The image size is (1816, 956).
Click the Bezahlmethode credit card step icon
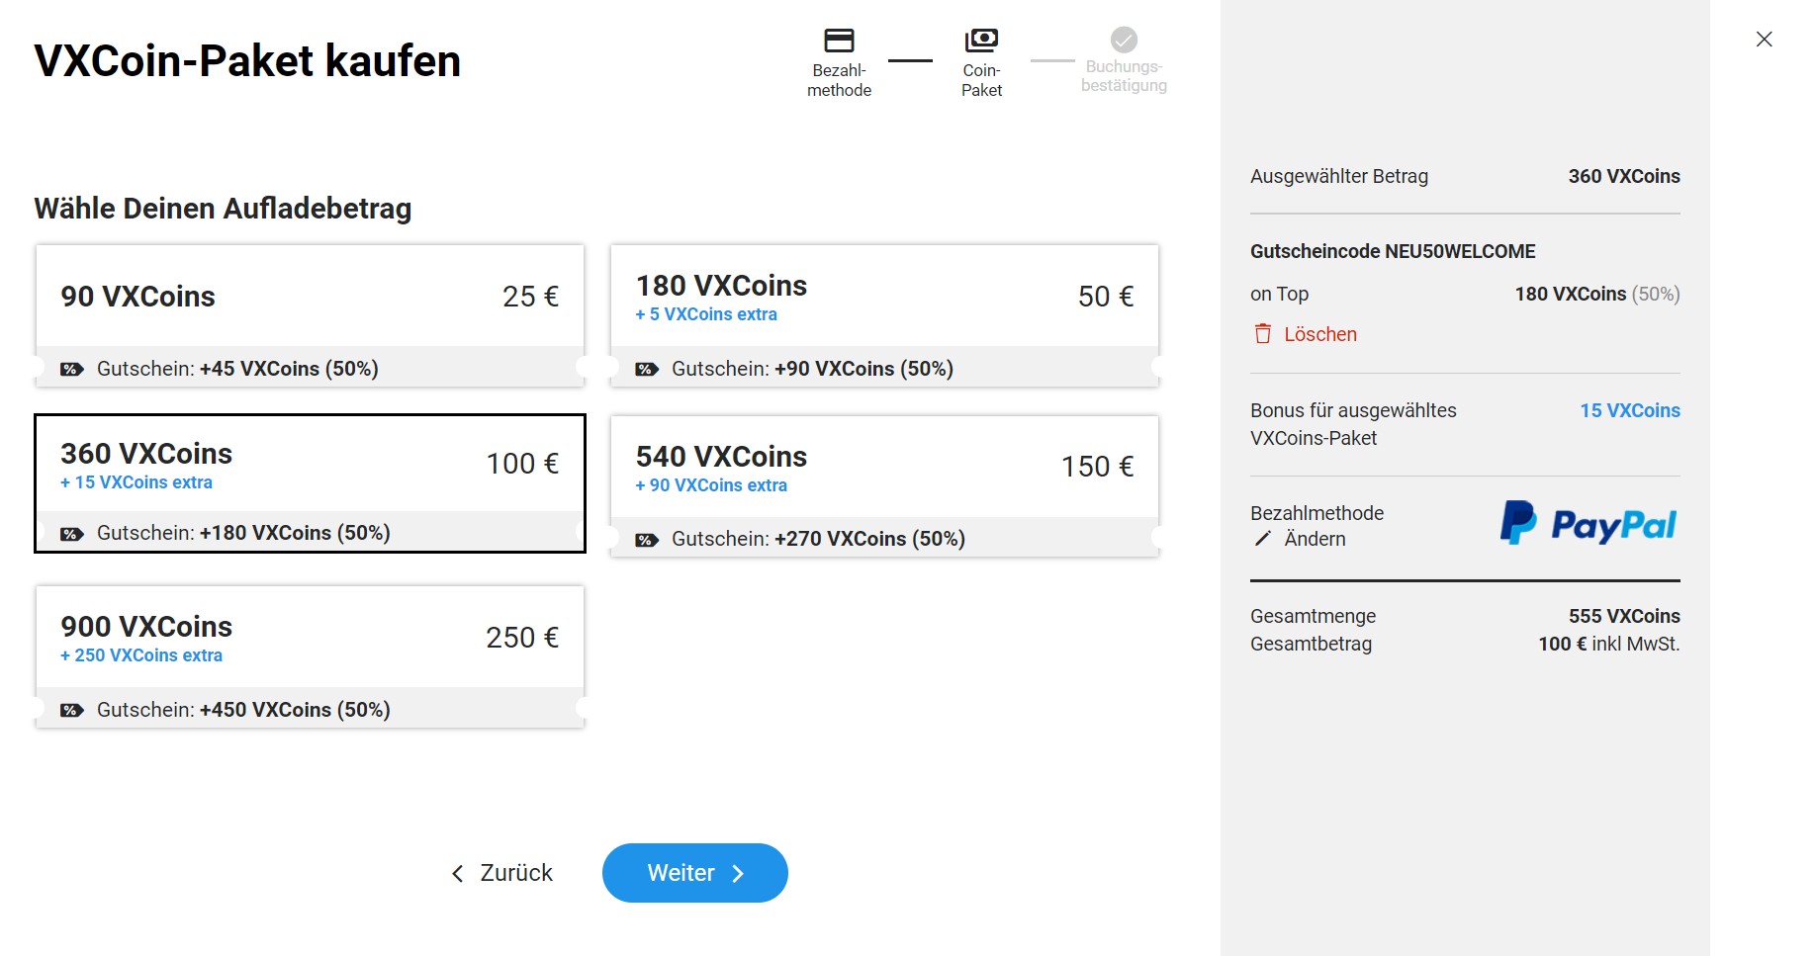pyautogui.click(x=839, y=39)
